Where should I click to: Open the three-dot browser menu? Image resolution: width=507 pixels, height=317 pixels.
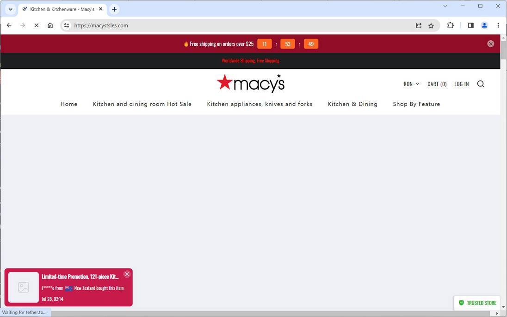point(498,25)
